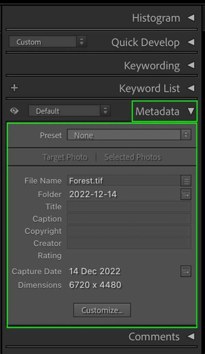205x354 pixels.
Task: Click the Title field to enter a title
Action: click(128, 207)
